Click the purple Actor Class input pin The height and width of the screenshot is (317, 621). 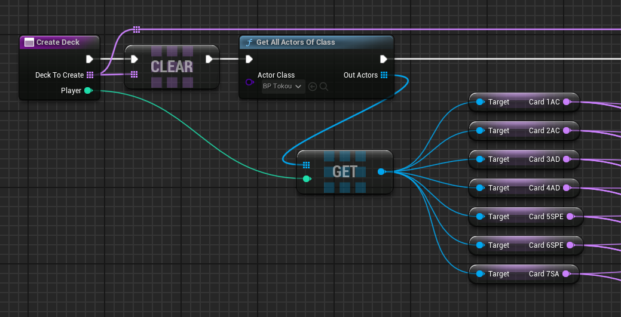point(249,82)
